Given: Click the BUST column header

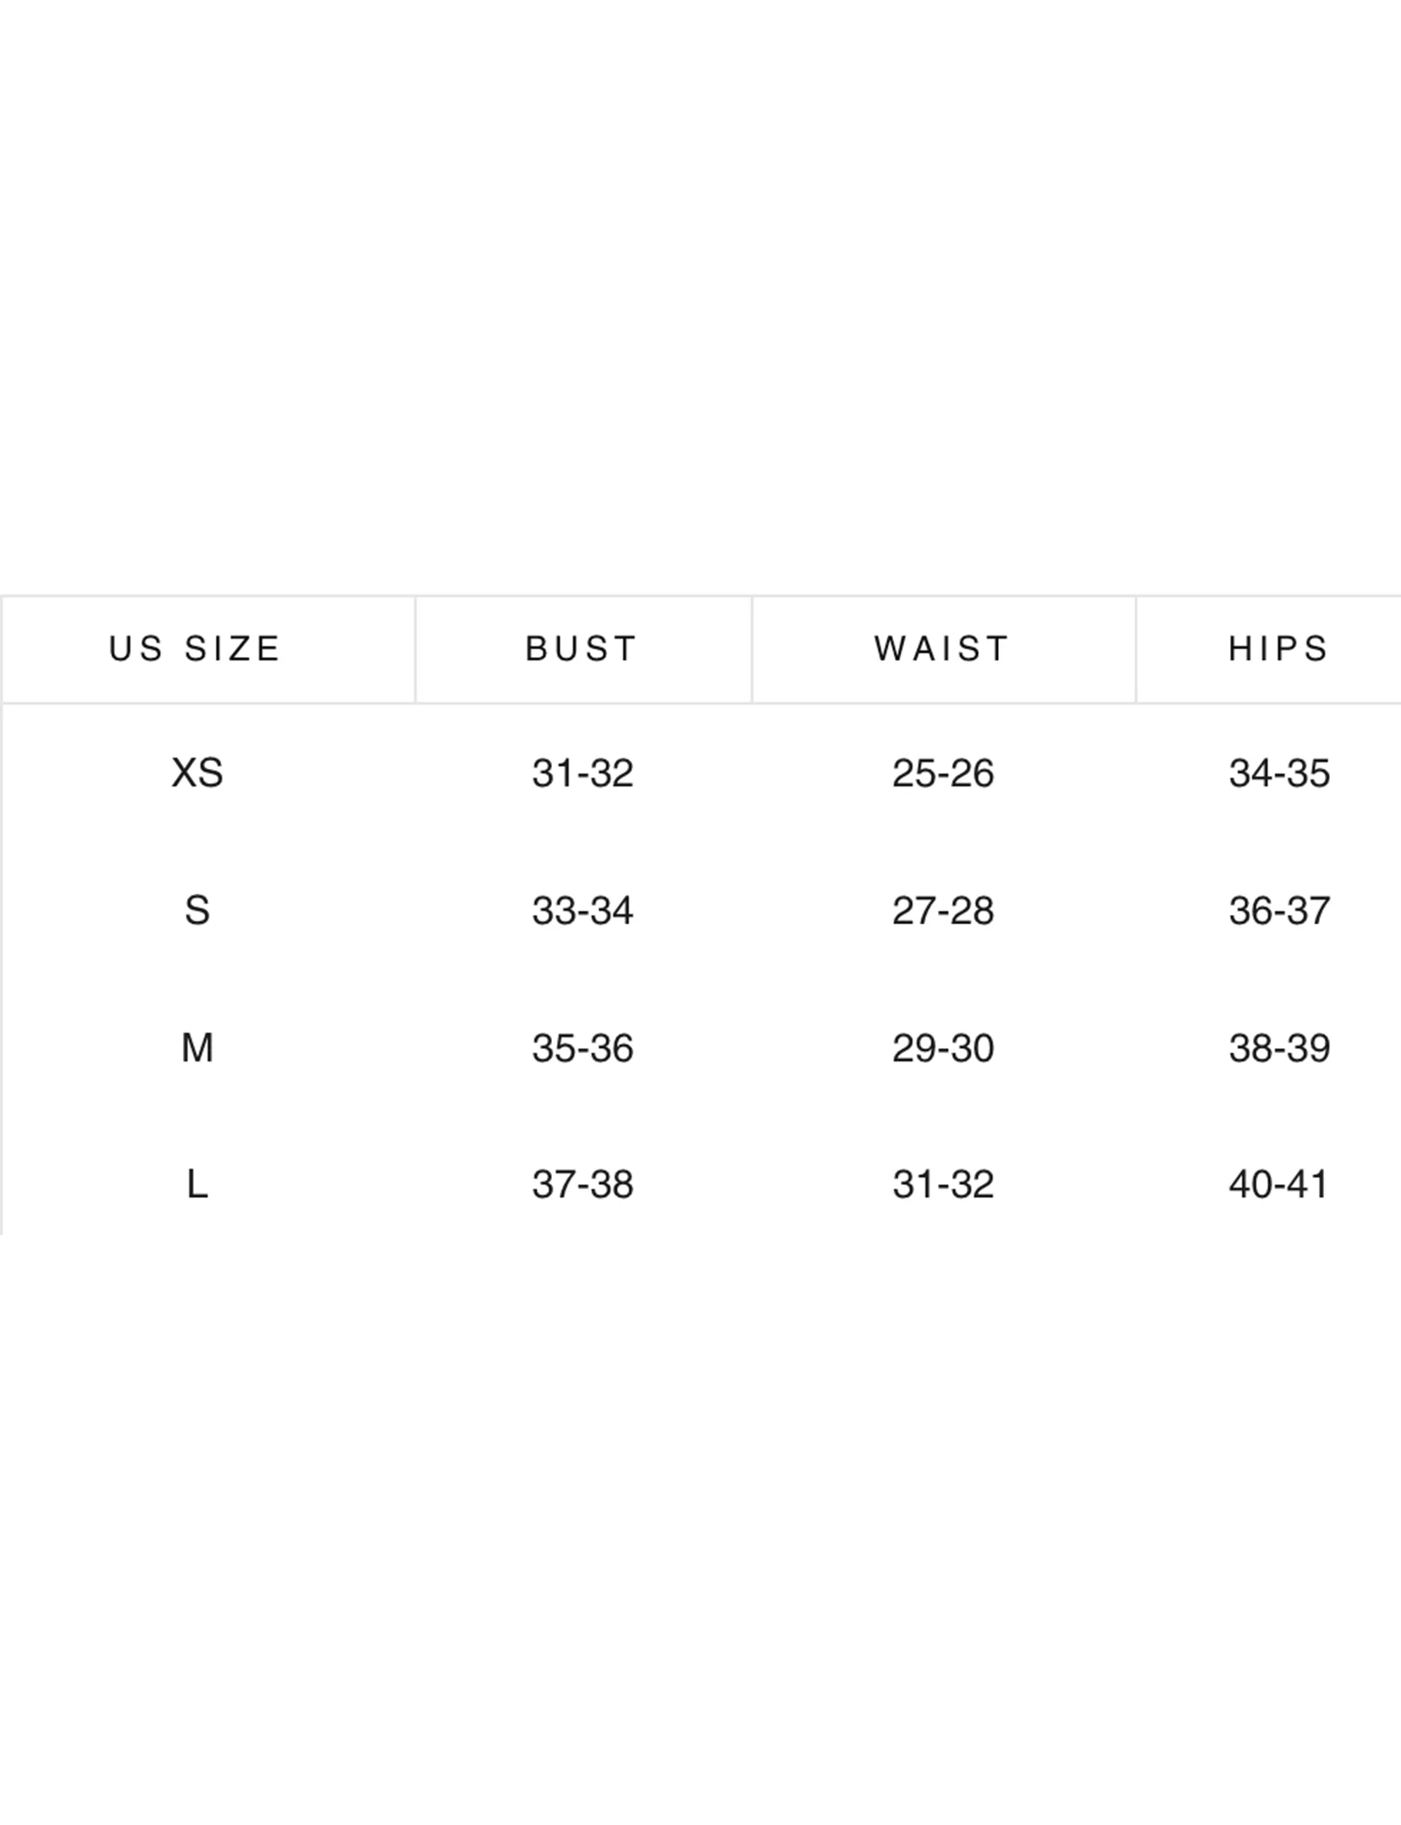Looking at the screenshot, I should click(582, 649).
